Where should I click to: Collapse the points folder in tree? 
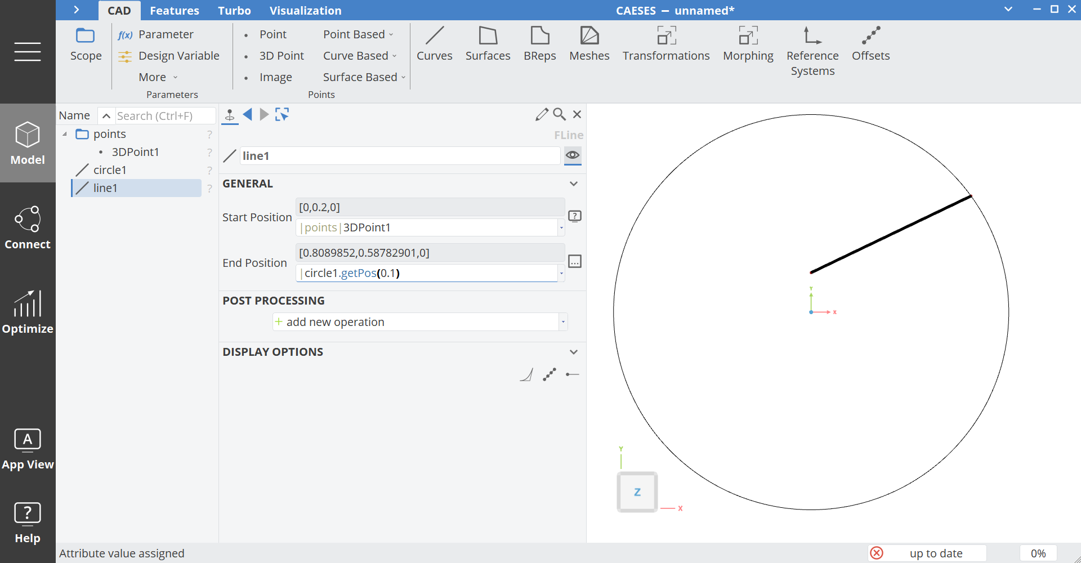click(x=65, y=134)
